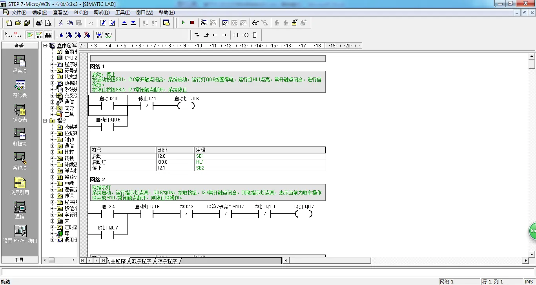Insert a box instruction from the ladder toolbar
536x285 pixels.
[x=254, y=35]
